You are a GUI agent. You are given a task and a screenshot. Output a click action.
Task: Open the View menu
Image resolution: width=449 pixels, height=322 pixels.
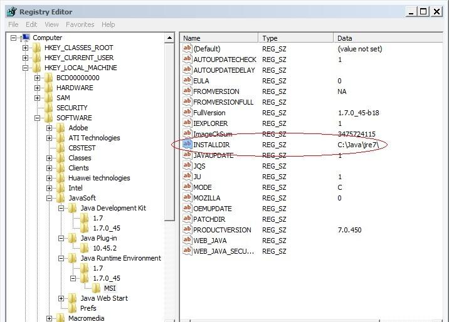click(x=51, y=24)
